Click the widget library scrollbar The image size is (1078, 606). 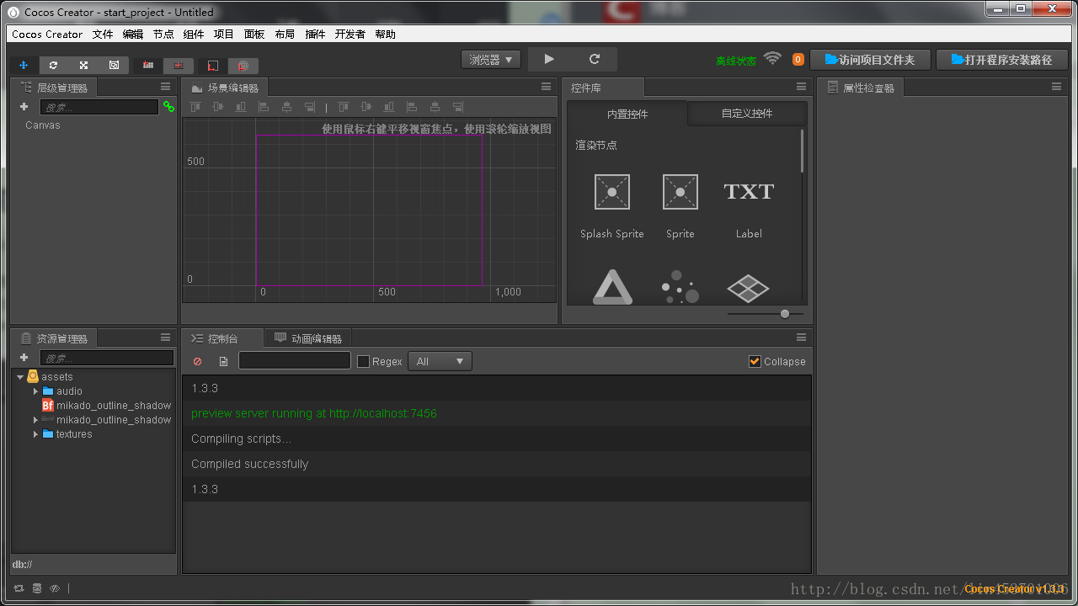tap(802, 151)
